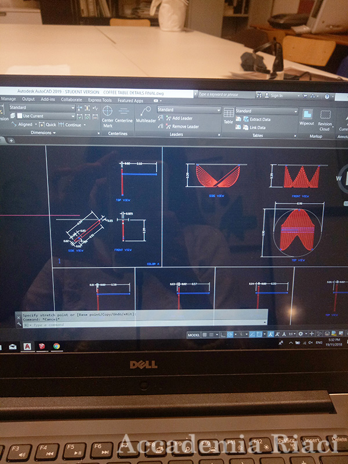Switch to the Featured Apps tab
Screen dimensions: 348x464
point(130,100)
